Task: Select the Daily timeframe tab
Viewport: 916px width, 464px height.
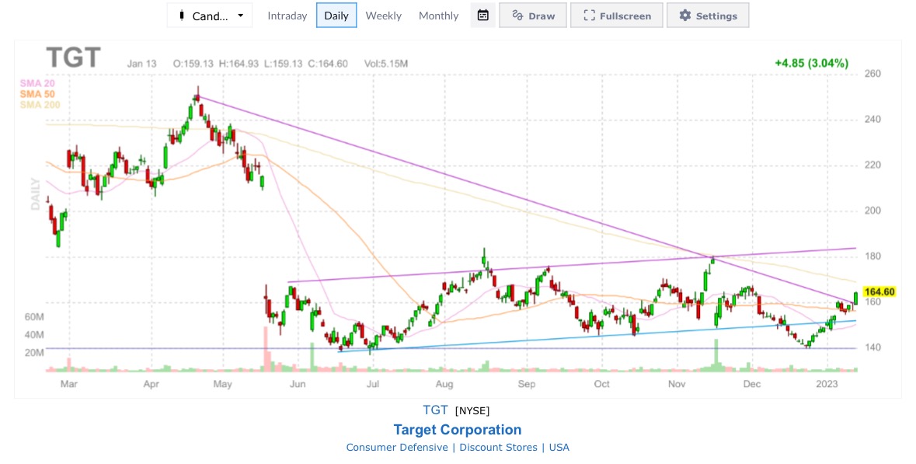Action: point(336,16)
